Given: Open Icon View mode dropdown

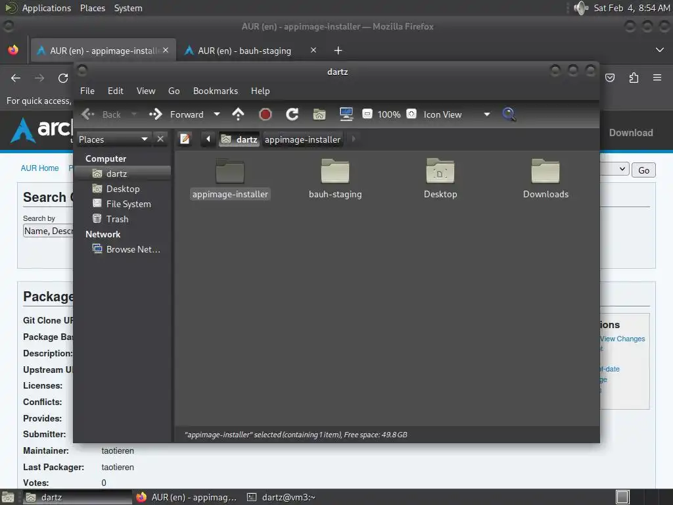Looking at the screenshot, I should (x=457, y=114).
